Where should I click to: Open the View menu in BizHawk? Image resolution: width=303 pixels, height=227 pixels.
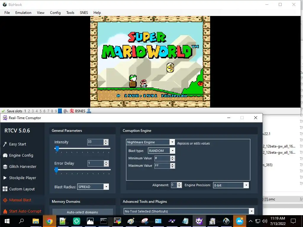41,12
